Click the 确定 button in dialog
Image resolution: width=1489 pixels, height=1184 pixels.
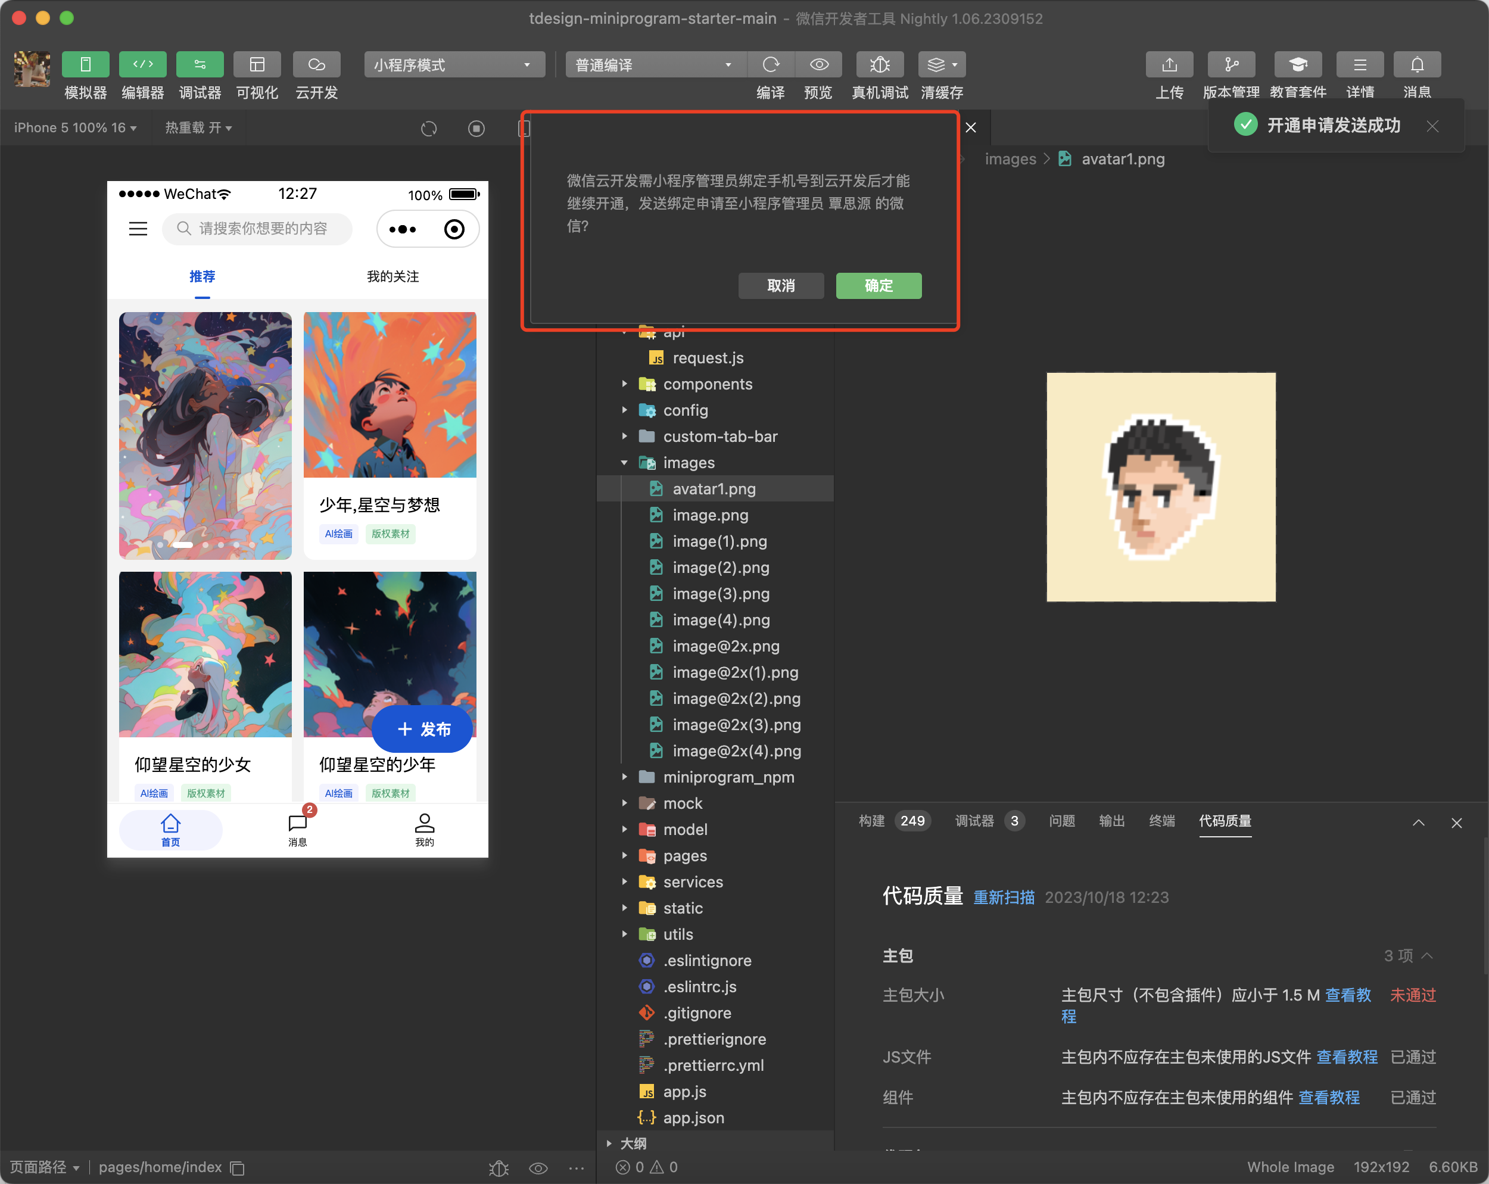click(878, 285)
